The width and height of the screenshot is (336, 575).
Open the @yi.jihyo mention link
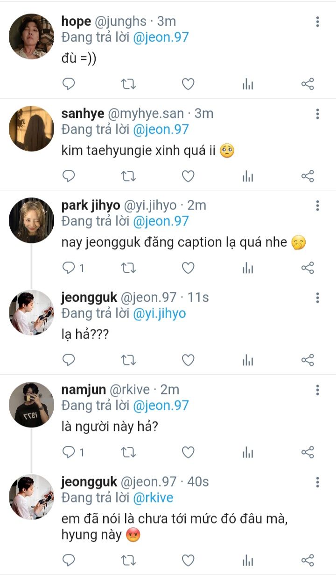(x=159, y=313)
